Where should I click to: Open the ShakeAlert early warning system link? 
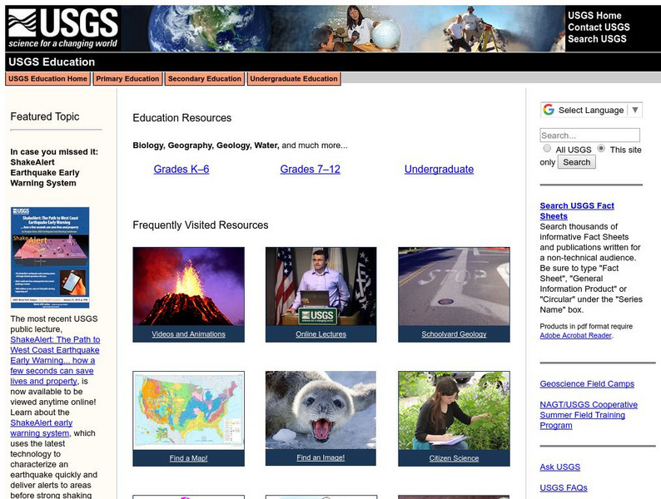(x=42, y=427)
